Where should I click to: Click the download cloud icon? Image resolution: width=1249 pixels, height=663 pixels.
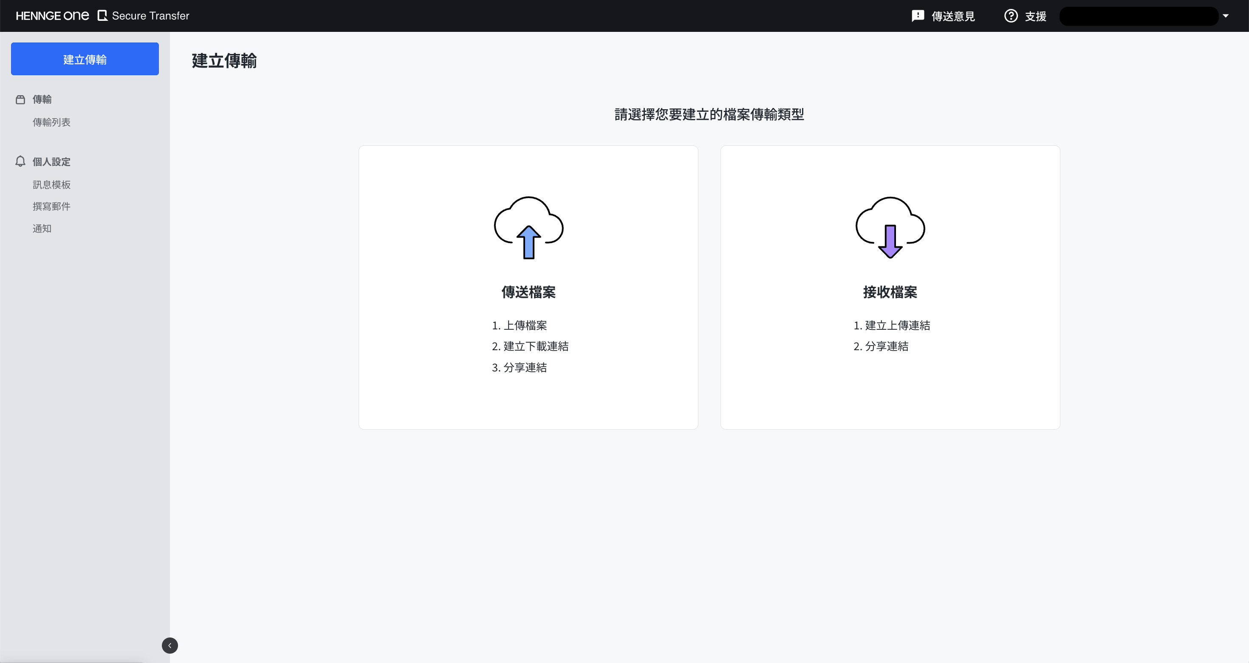tap(890, 227)
